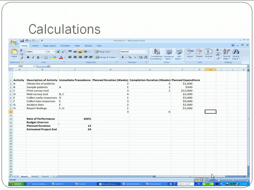
Task: Open the Merge & Center dropdown arrow
Action: [x=117, y=57]
